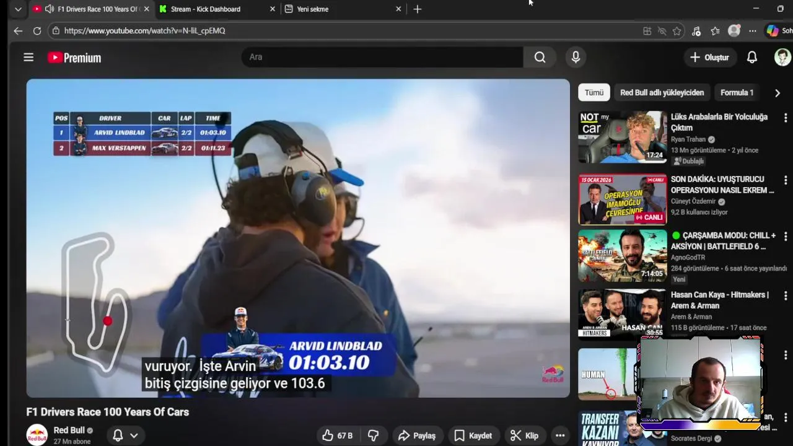Open the notifications bell in header
Screen dimensions: 793x446
point(751,57)
